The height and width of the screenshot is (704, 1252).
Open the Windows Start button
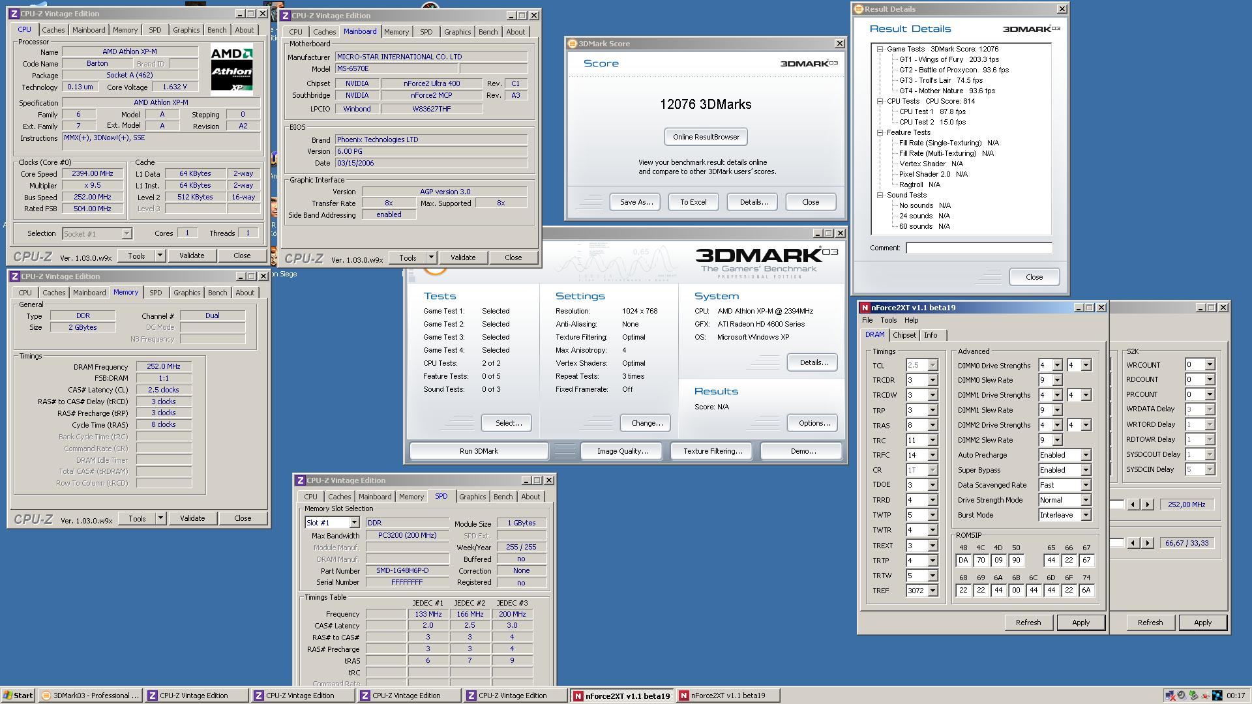tap(18, 696)
